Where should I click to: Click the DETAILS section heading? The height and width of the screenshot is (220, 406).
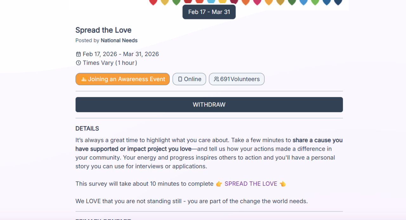click(87, 128)
